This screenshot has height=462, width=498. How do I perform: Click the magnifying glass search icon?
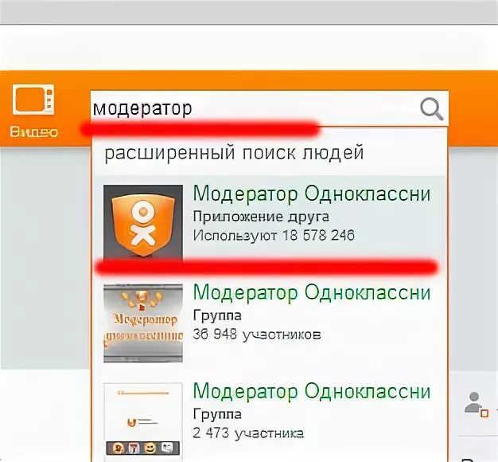coord(431,109)
